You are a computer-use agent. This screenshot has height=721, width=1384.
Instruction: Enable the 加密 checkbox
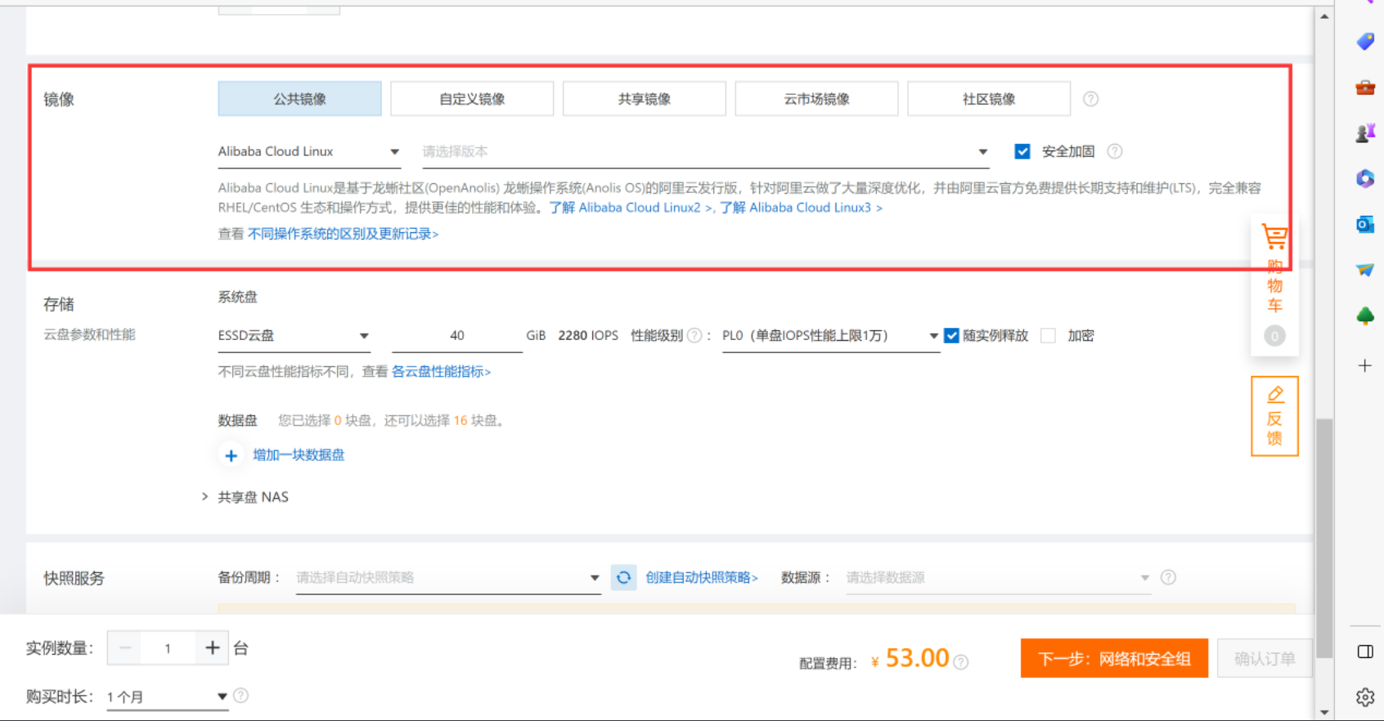(x=1048, y=335)
